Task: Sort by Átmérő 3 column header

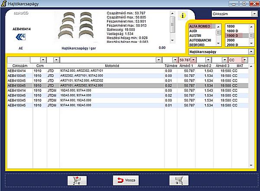Action: [x=222, y=66]
